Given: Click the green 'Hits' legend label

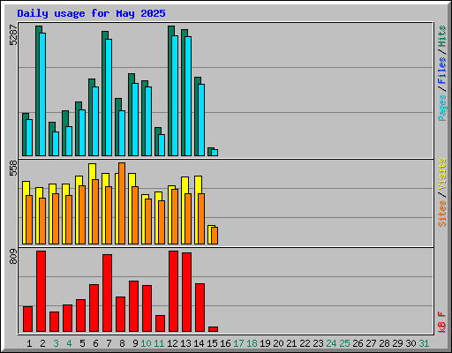Looking at the screenshot, I should [442, 36].
